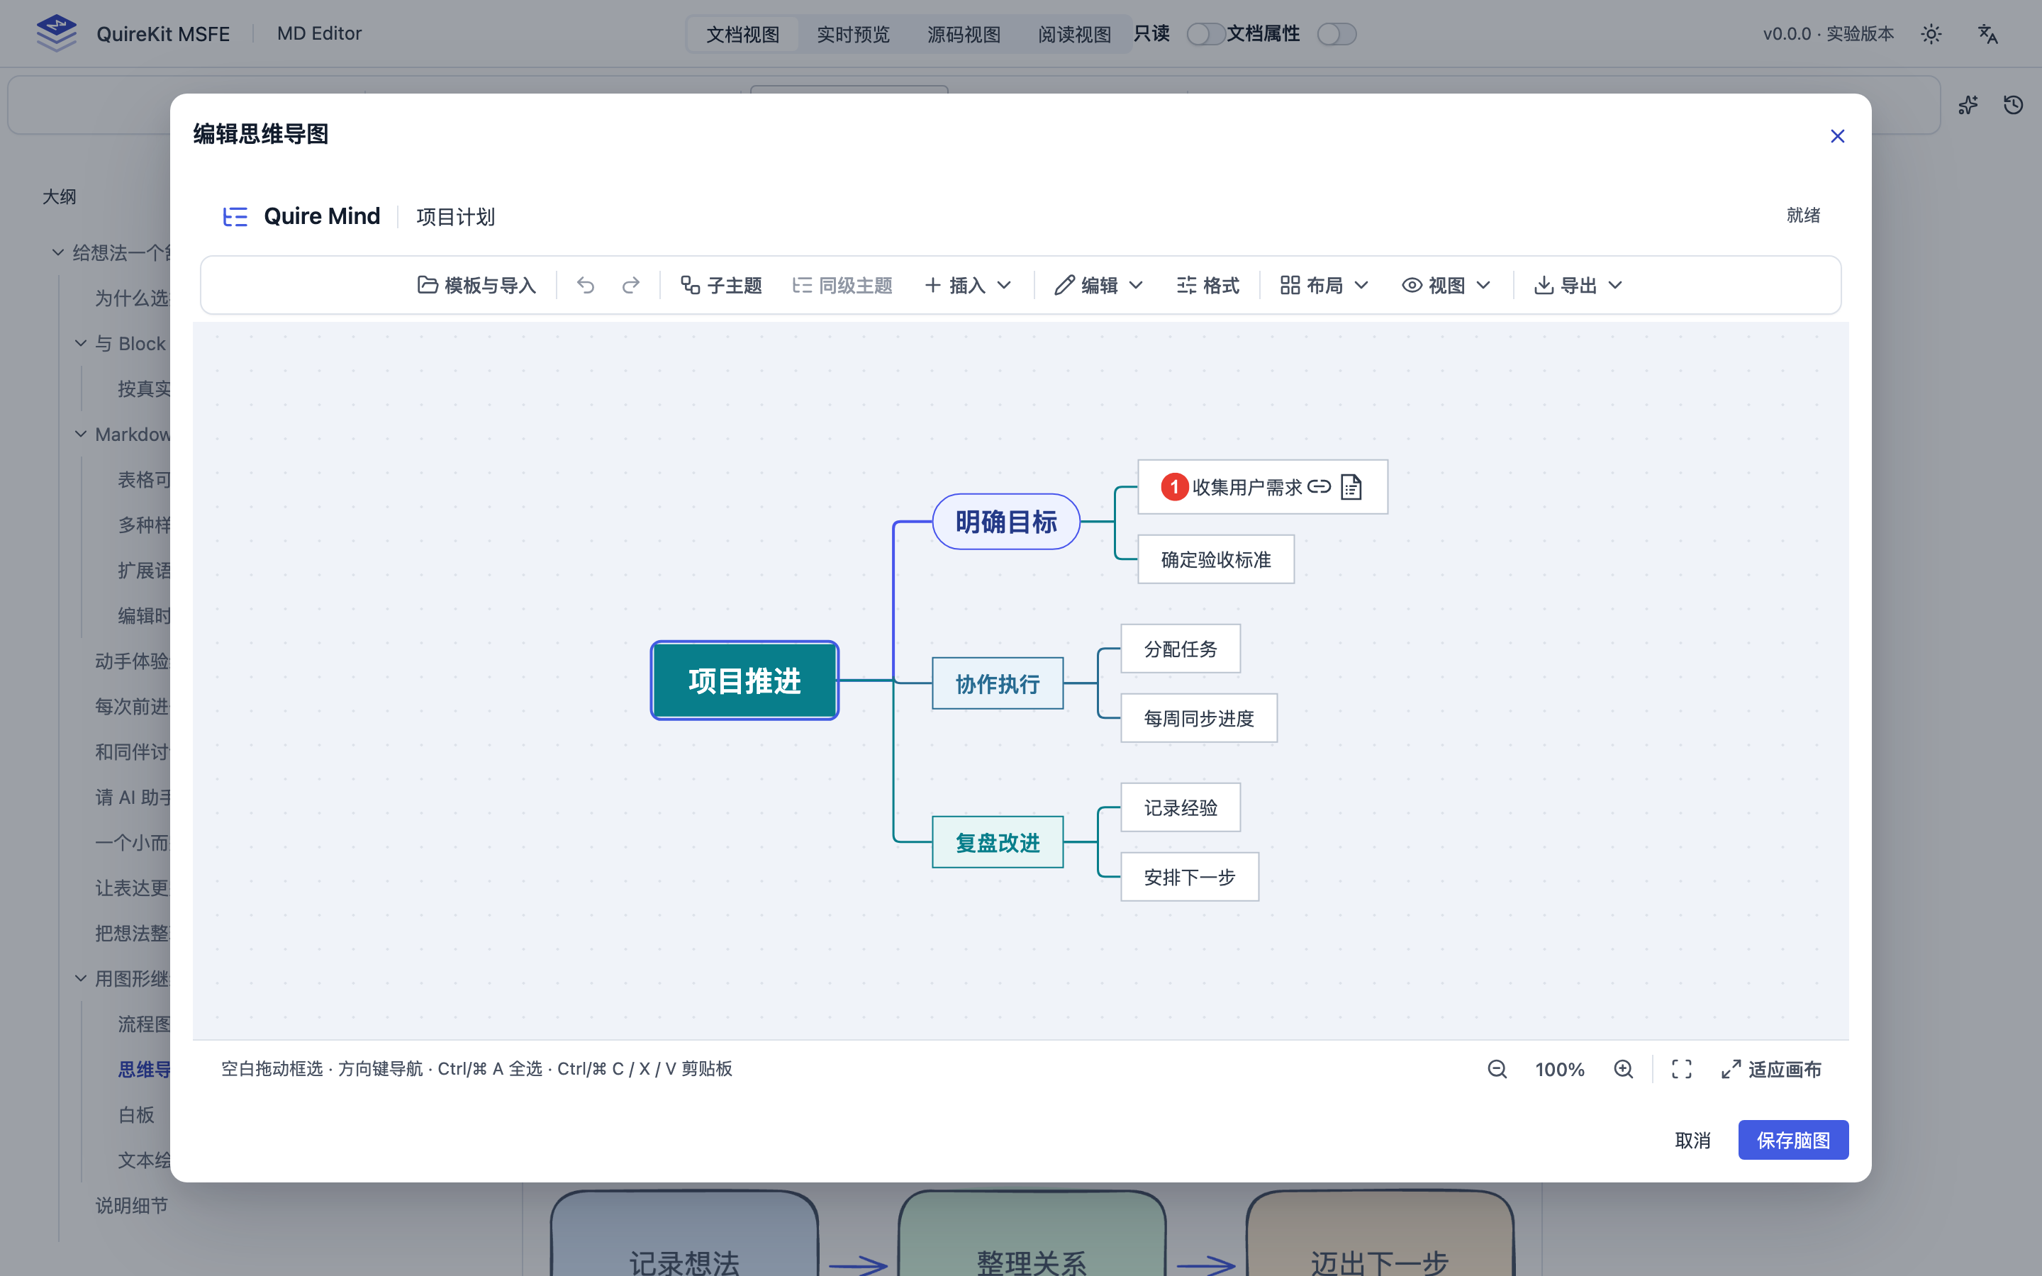Add a 同级主题 sibling topic
The image size is (2042, 1276).
[842, 285]
